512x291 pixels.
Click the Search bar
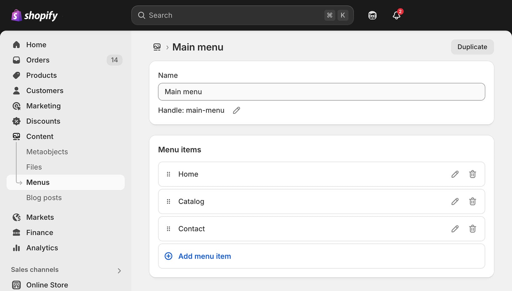click(242, 15)
